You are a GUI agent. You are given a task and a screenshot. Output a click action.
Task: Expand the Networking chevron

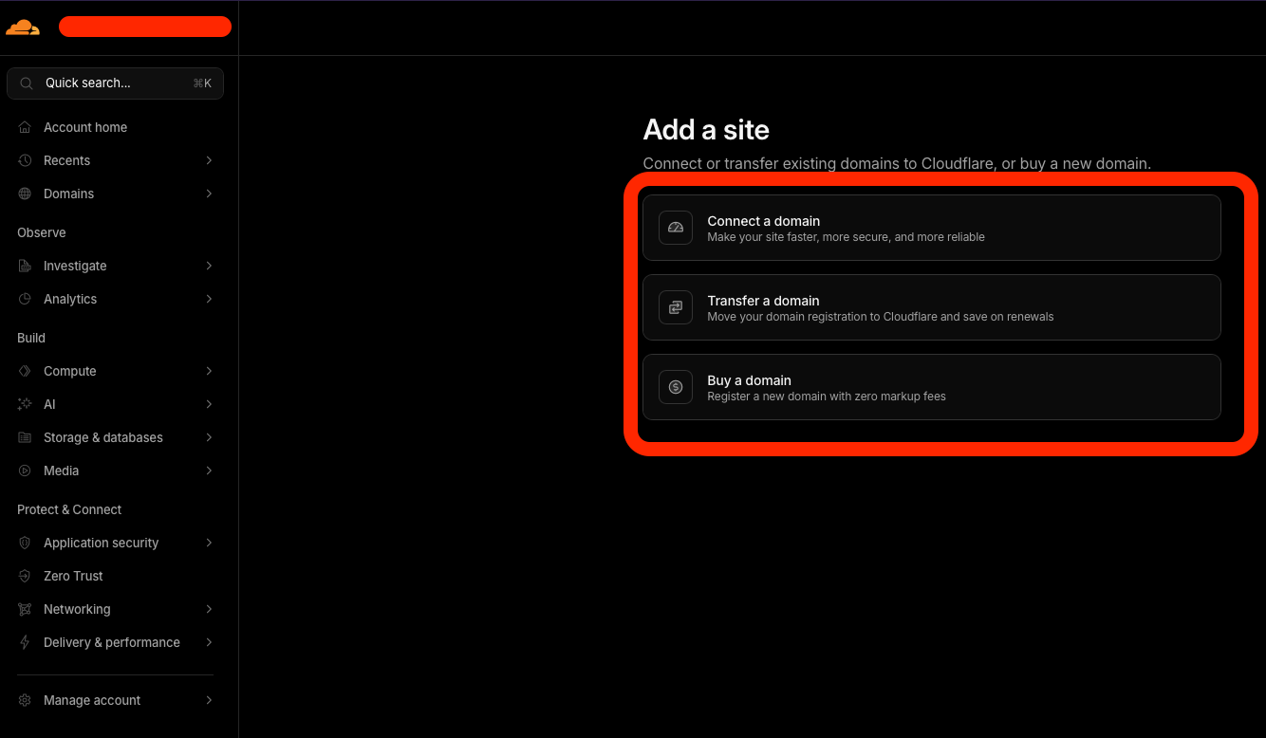tap(209, 609)
